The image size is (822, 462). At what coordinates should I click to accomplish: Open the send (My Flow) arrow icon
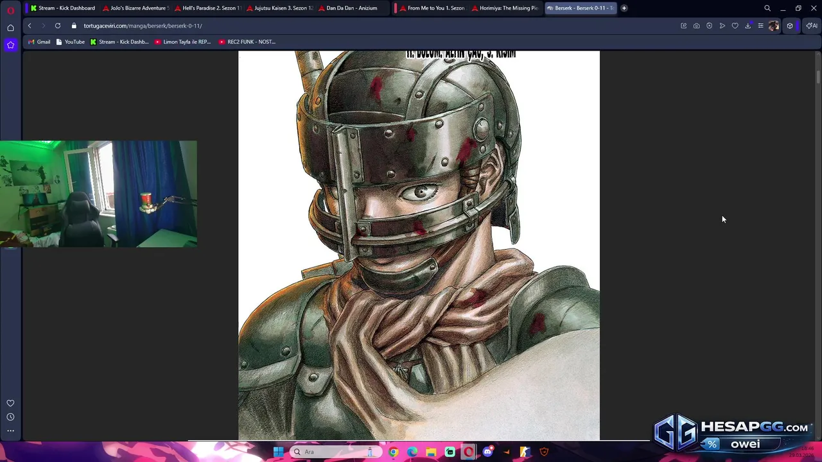point(722,26)
